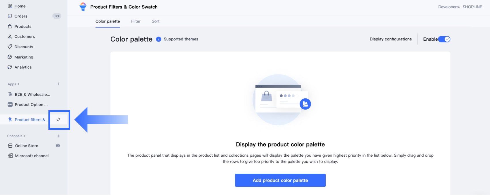Add a new channel with plus icon
Viewport: 490px width, 195px height.
(x=59, y=136)
